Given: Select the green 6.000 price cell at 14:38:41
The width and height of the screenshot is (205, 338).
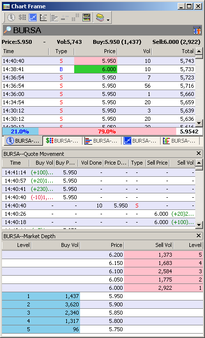Looking at the screenshot, I should point(96,69).
